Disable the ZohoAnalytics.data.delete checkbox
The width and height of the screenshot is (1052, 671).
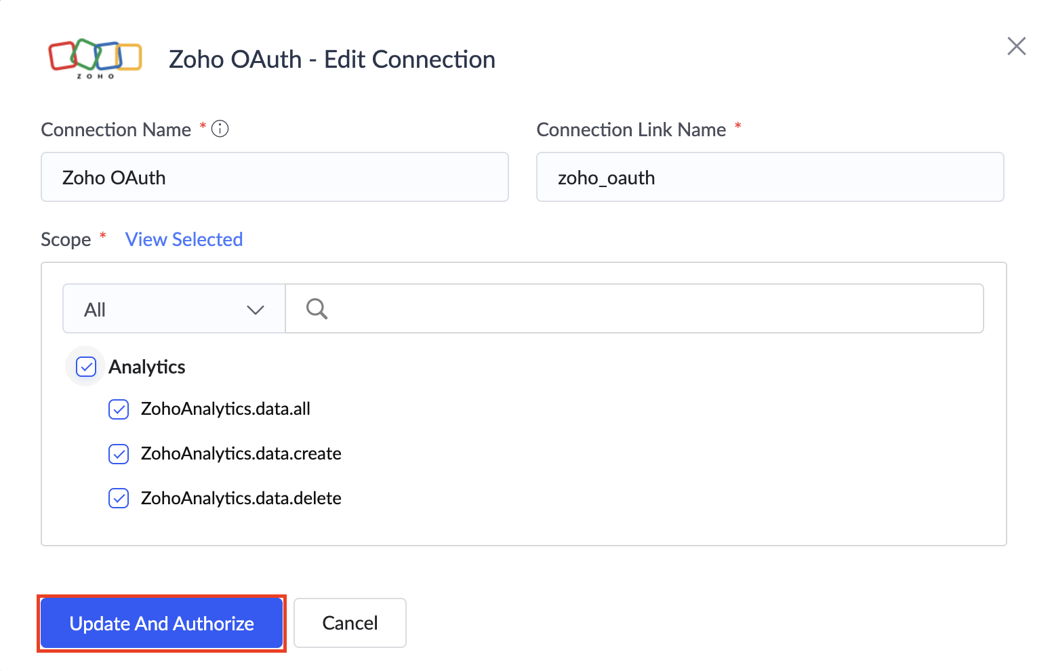coord(119,499)
